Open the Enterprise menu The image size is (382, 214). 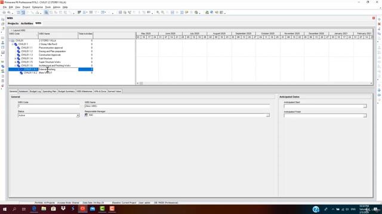click(38, 7)
